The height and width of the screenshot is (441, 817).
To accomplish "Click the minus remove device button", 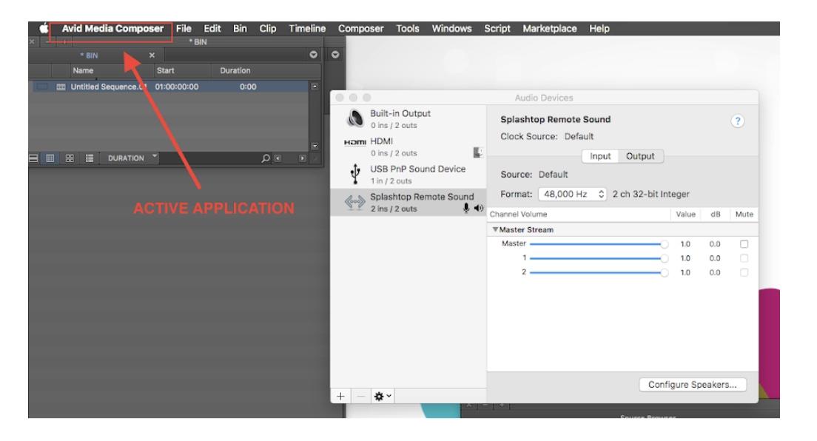I will [360, 396].
